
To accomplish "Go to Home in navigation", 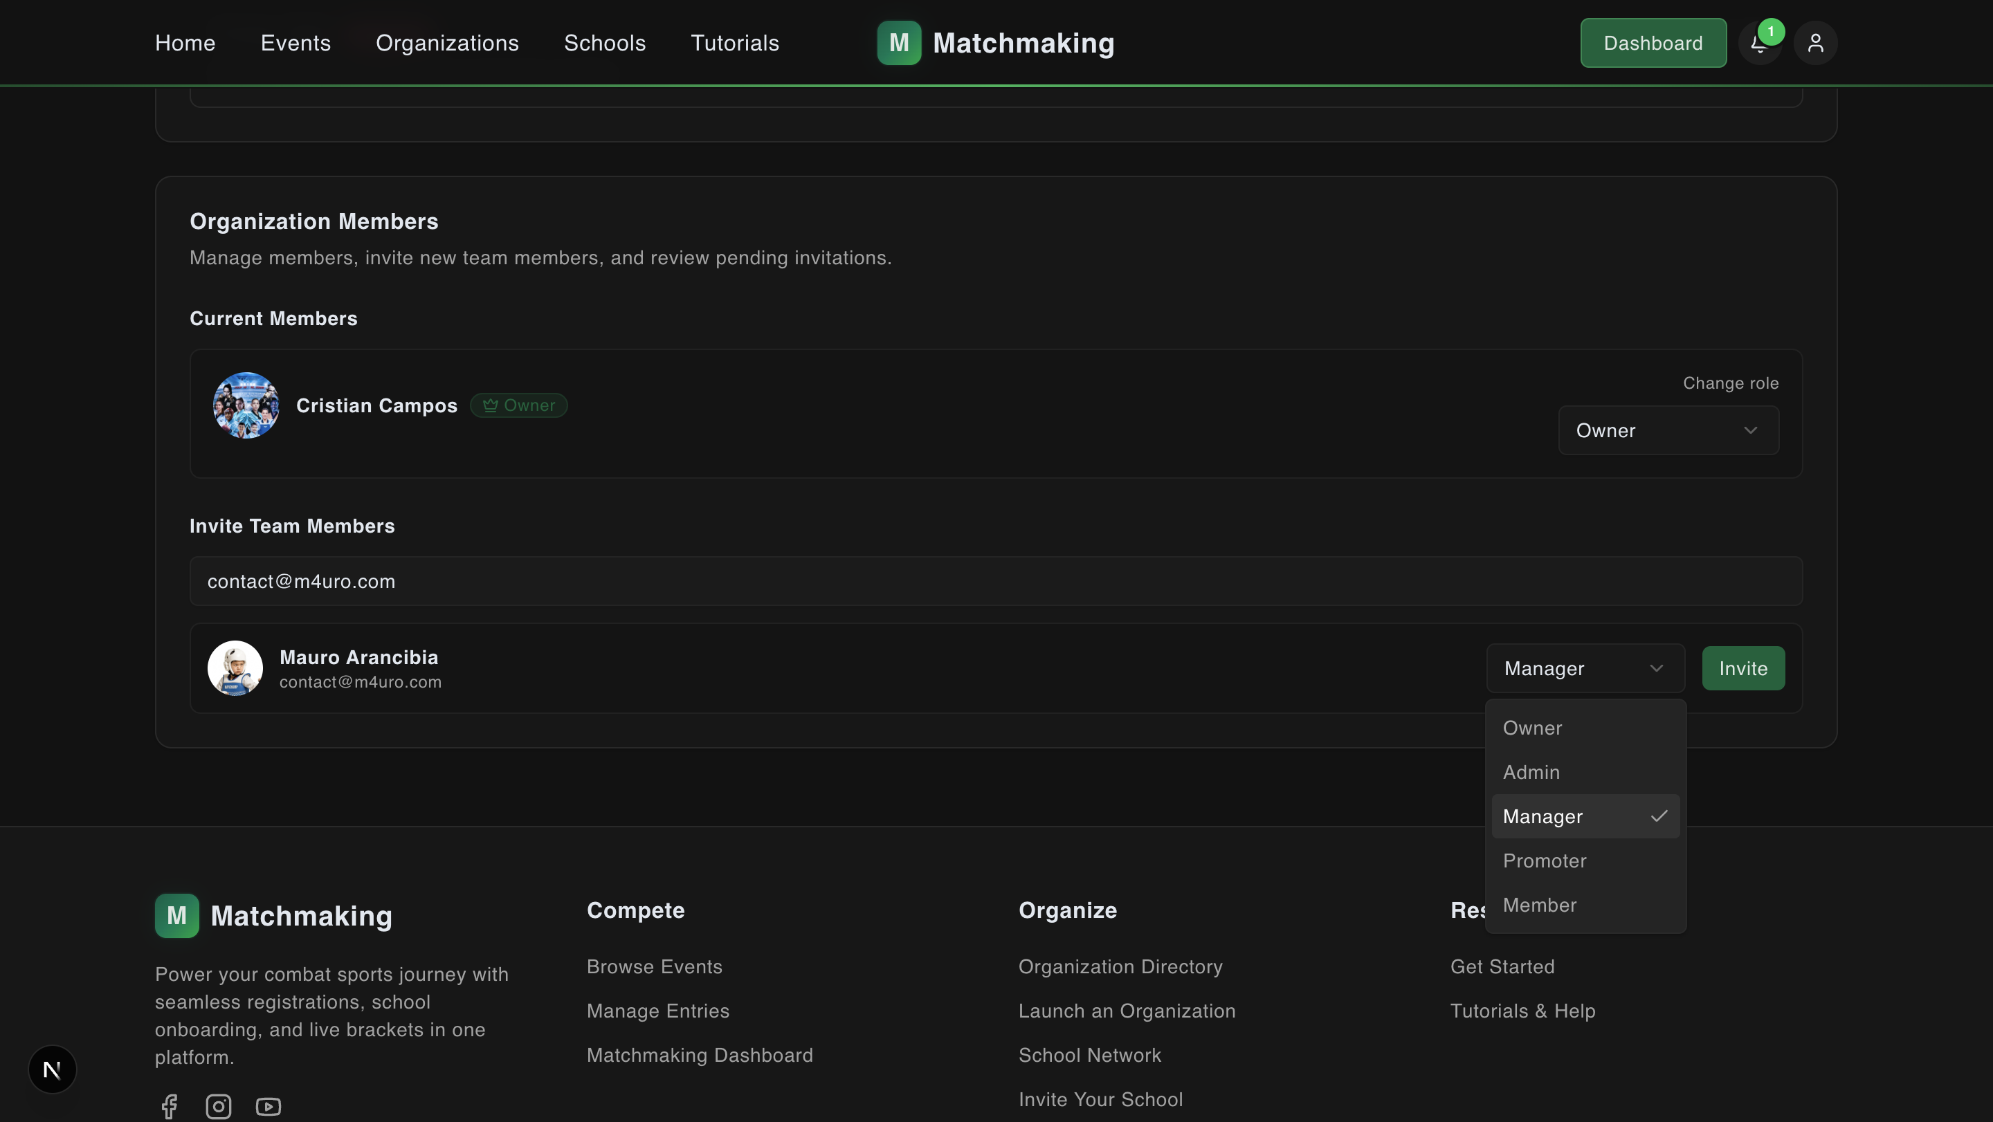I will click(185, 42).
